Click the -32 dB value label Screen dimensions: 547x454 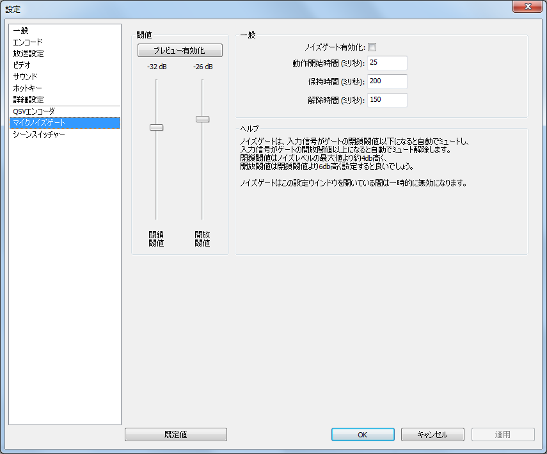coord(157,67)
